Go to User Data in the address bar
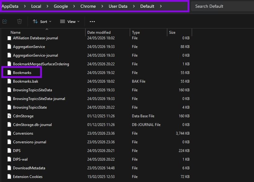This screenshot has width=254, height=182. (x=118, y=6)
